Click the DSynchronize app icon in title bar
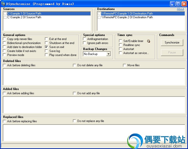188x149 pixels. tap(3, 4)
